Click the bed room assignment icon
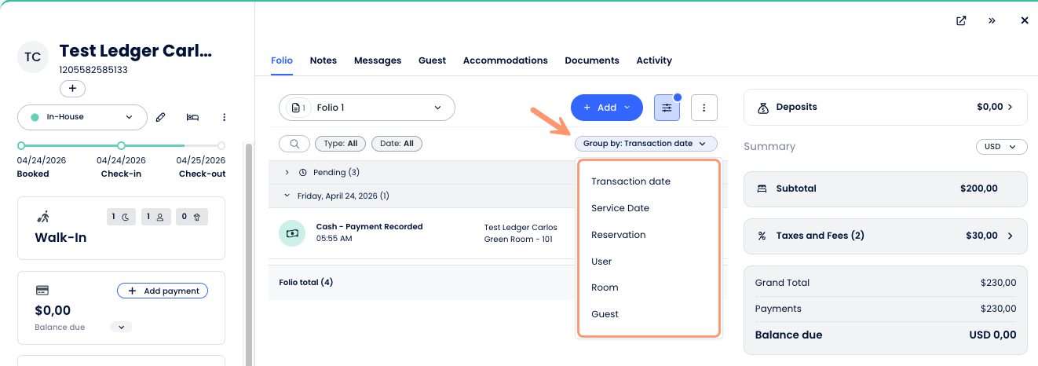Screen dimensions: 1038x366 (192, 117)
